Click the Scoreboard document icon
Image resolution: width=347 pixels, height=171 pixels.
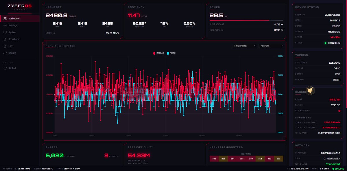tap(5, 39)
